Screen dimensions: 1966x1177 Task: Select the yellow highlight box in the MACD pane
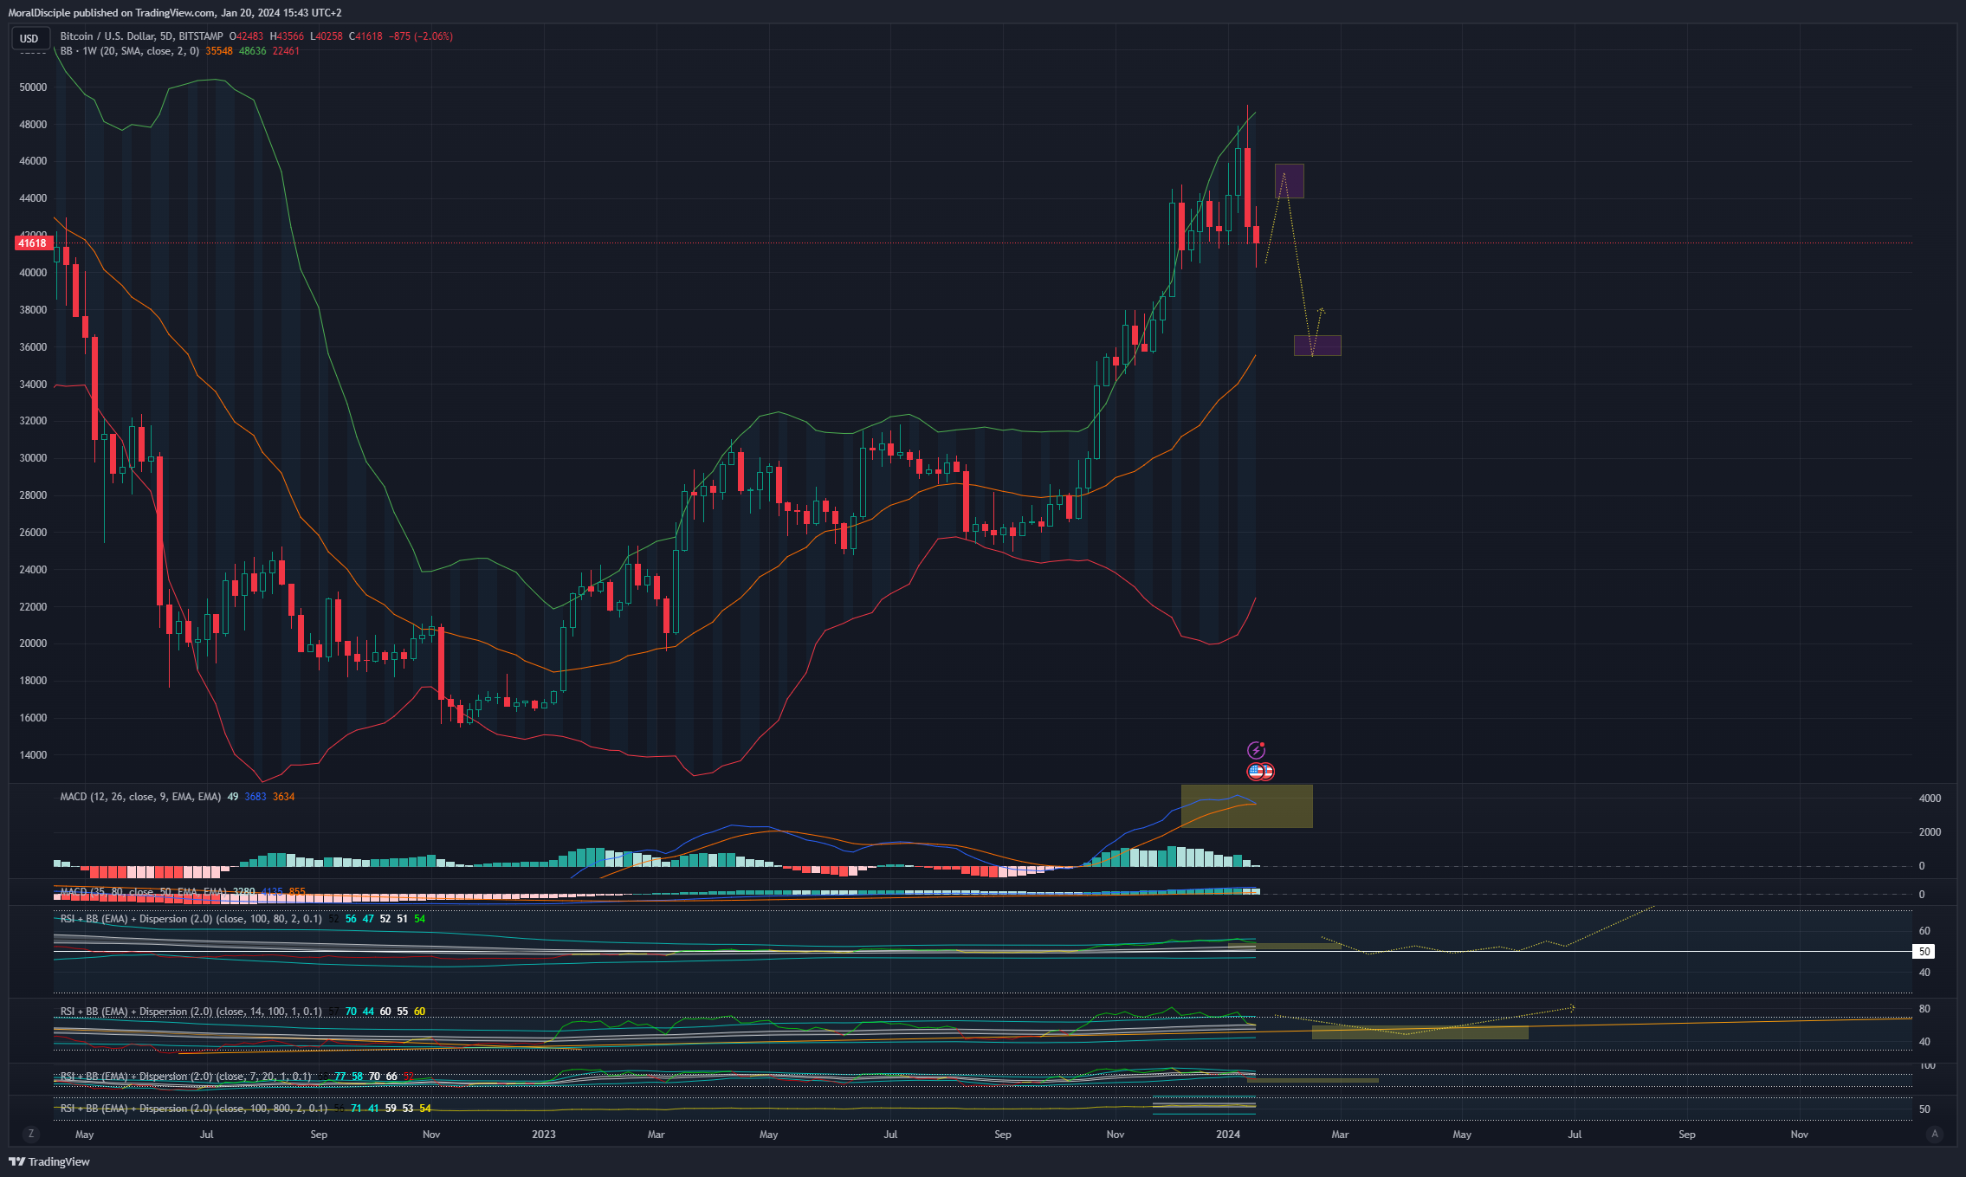click(x=1246, y=806)
